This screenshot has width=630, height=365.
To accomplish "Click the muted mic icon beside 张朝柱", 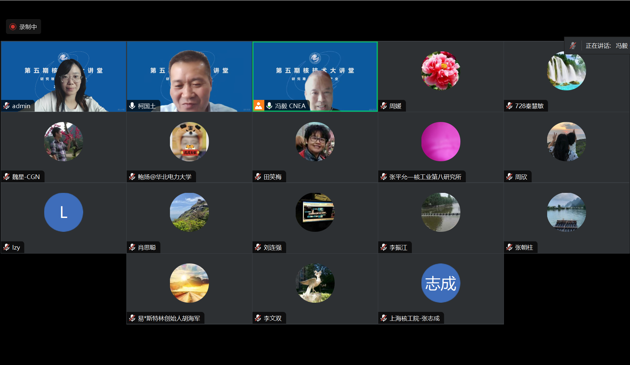I will (510, 247).
